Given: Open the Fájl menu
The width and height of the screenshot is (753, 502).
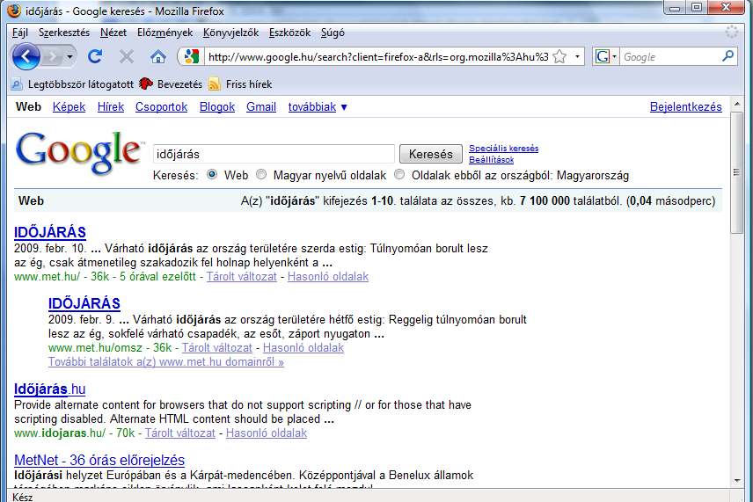Looking at the screenshot, I should pyautogui.click(x=20, y=33).
